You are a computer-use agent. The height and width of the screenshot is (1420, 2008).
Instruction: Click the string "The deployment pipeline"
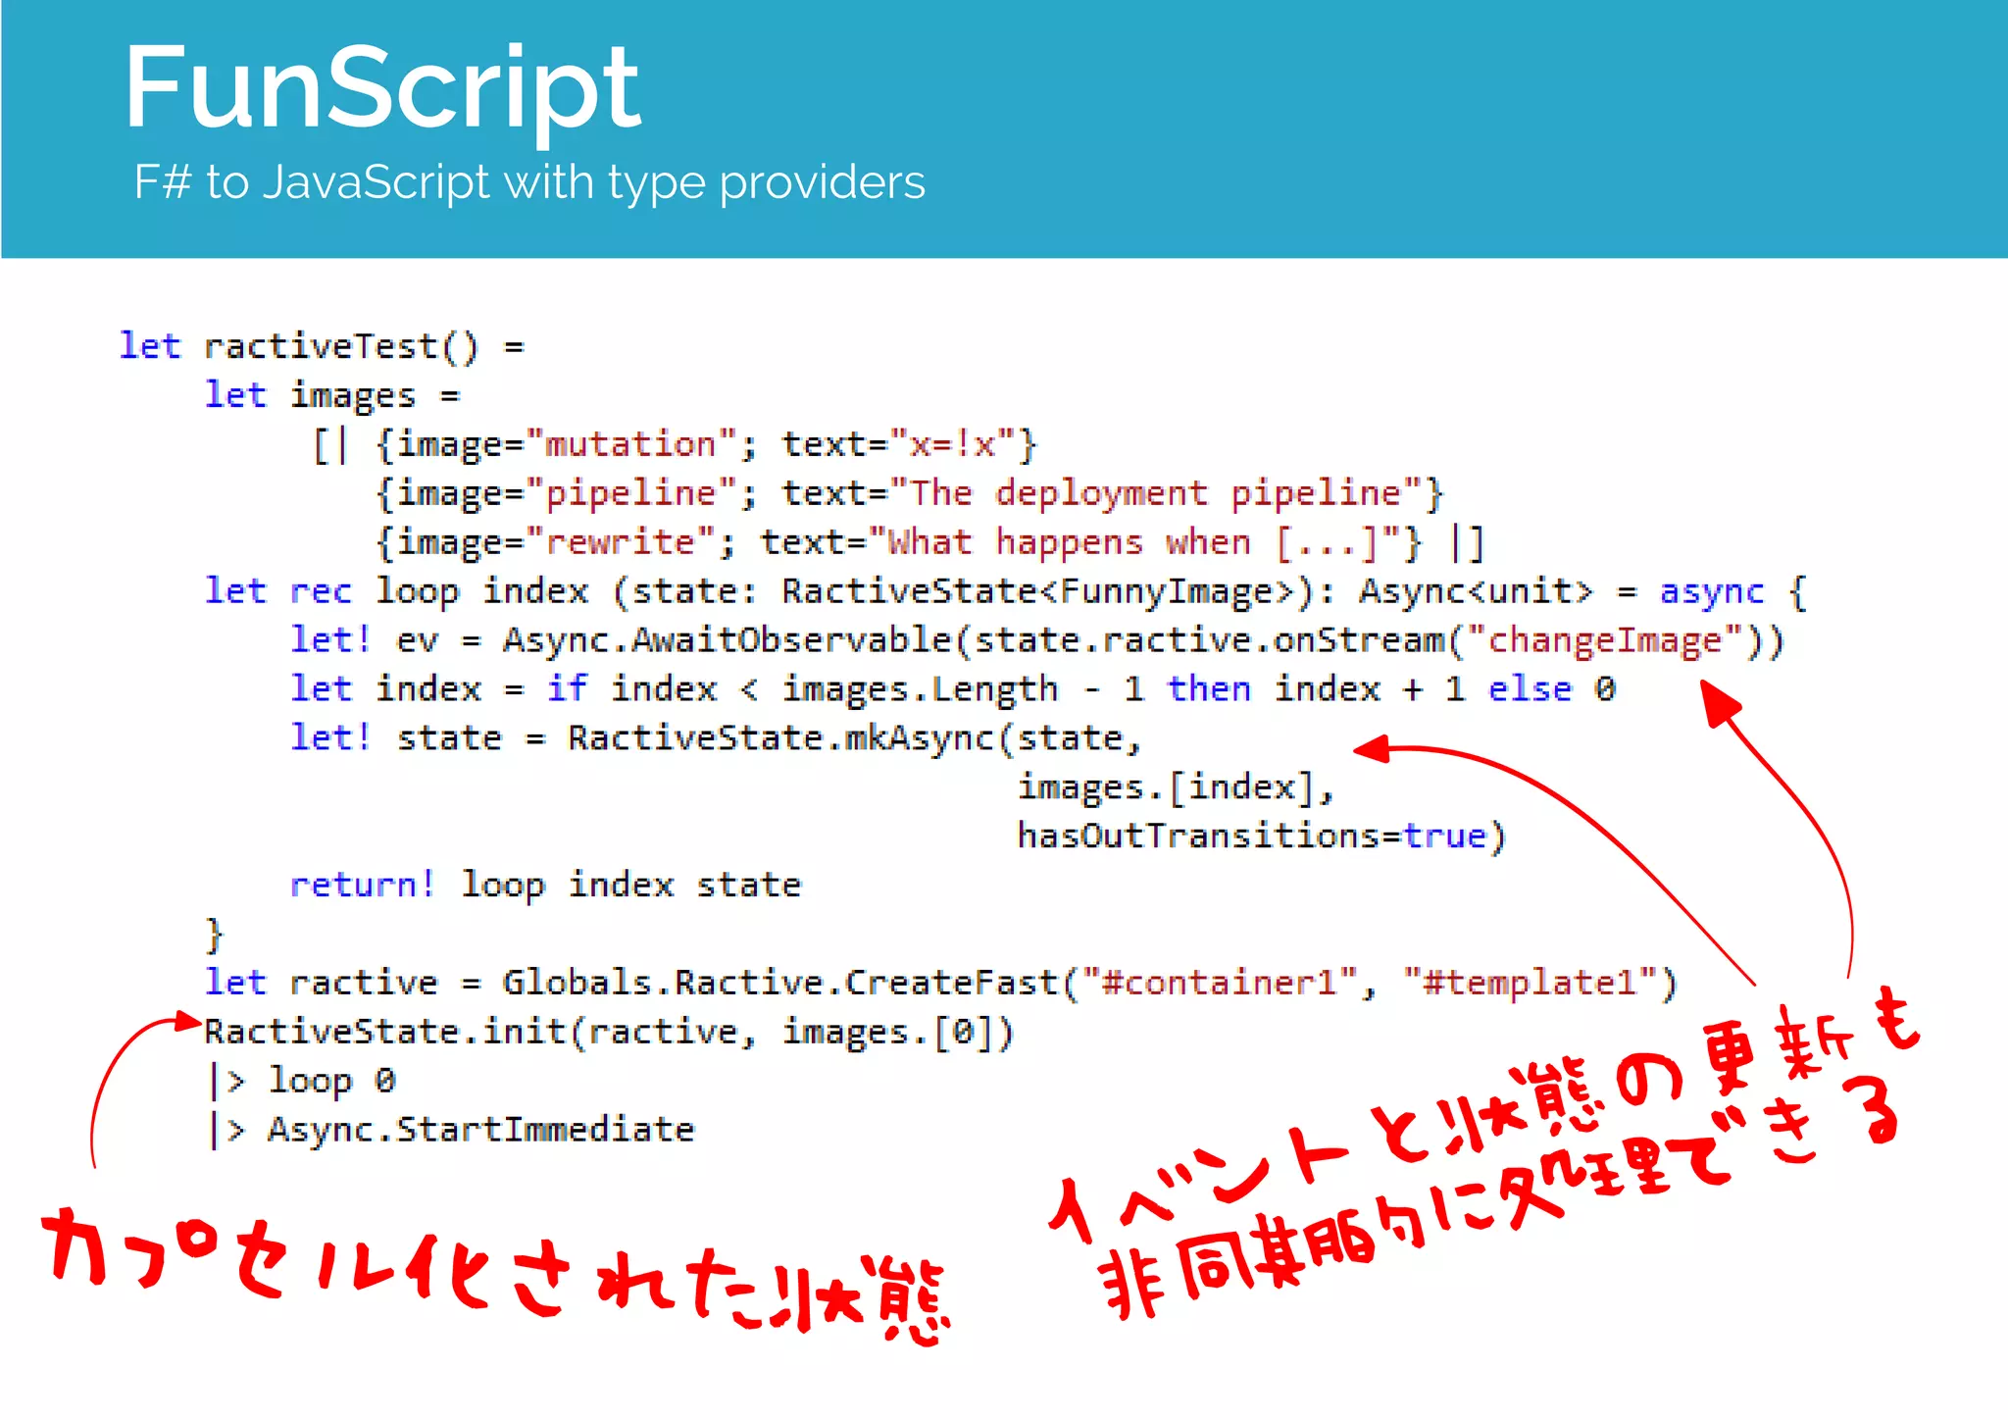click(1156, 493)
